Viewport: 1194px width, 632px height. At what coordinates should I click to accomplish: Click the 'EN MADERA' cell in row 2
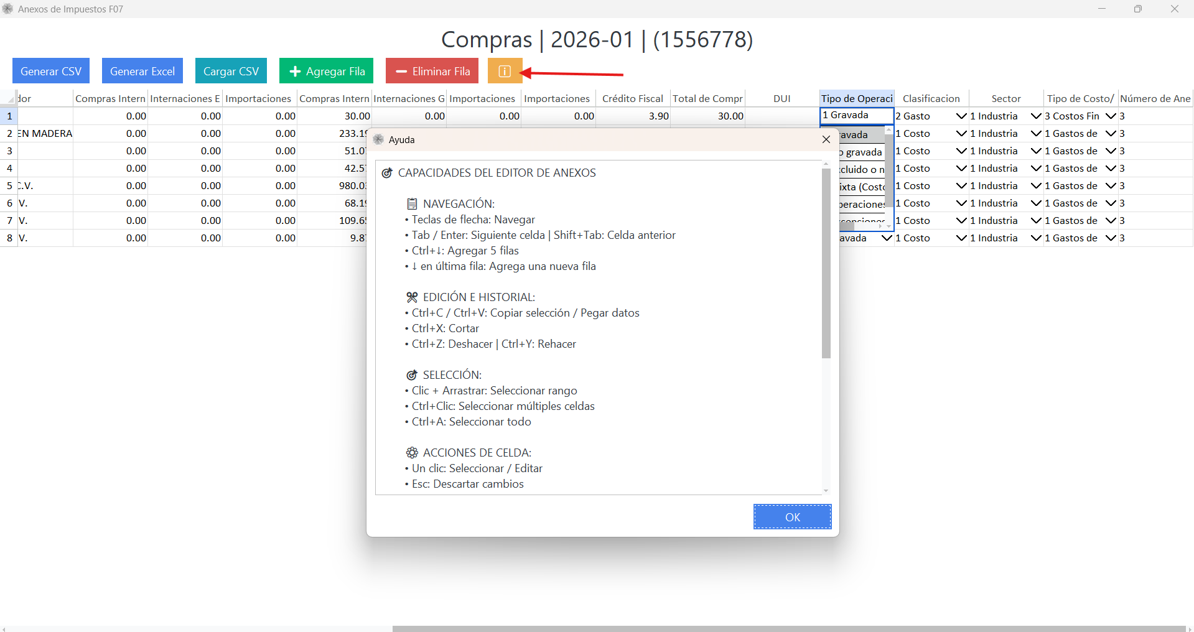[45, 133]
